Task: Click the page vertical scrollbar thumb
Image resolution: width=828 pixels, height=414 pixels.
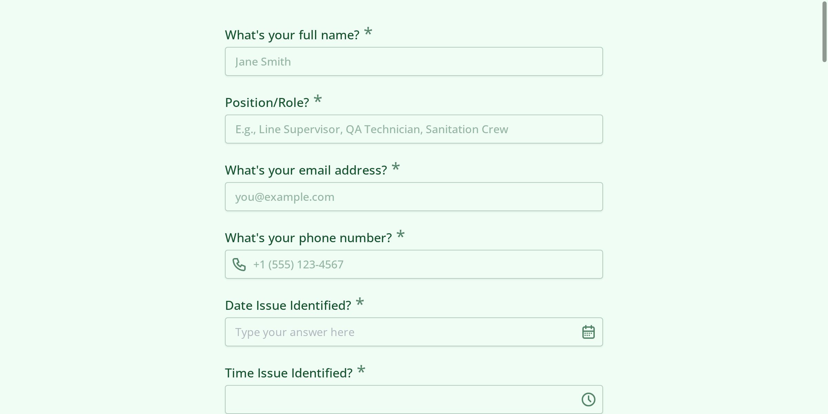Action: point(824,32)
